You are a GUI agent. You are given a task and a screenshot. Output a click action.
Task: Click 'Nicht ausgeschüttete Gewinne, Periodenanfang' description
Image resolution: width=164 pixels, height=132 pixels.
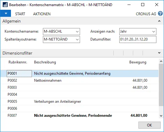[x=72, y=73]
